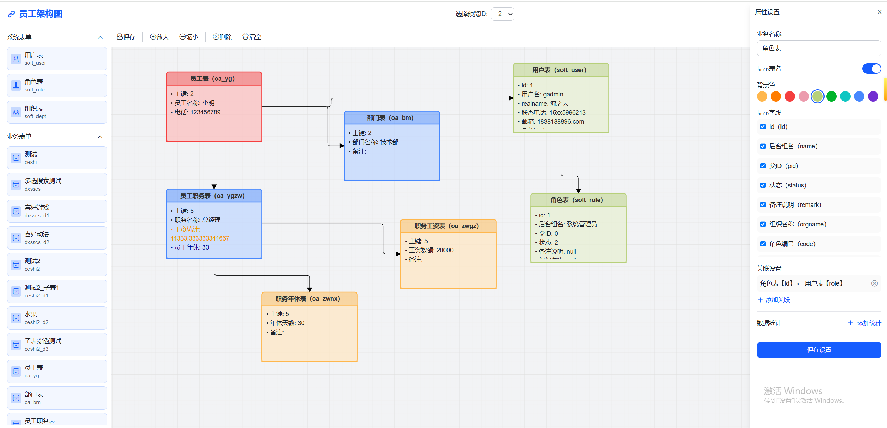Screen dimensions: 887x428
Task: Click the 组织表 soft_dept sidebar icon
Action: click(16, 112)
